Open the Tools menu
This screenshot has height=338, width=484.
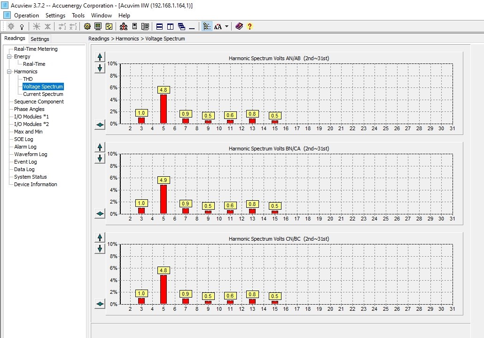(x=78, y=16)
